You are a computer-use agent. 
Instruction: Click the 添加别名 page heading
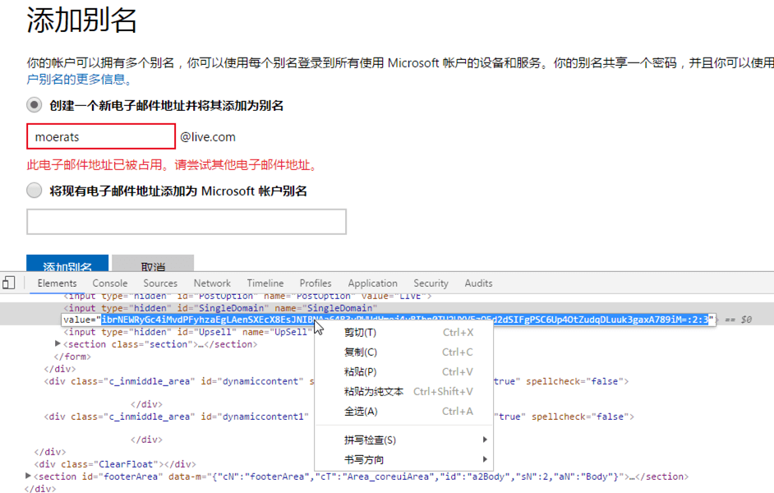pyautogui.click(x=81, y=21)
